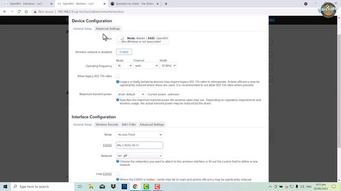Image resolution: width=341 pixels, height=191 pixels.
Task: Open the red Camtasia recorder taskbar icon
Action: pos(158,186)
